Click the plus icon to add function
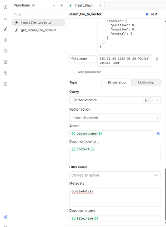The image size is (166, 227). pyautogui.click(x=54, y=5)
